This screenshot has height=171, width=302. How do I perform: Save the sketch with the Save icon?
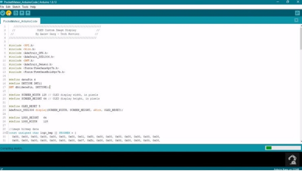pos(28,13)
